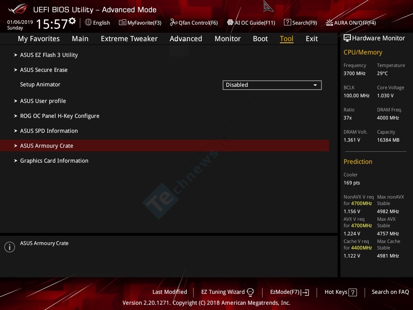Image resolution: width=413 pixels, height=310 pixels.
Task: Switch to Main tab
Action: (x=80, y=39)
